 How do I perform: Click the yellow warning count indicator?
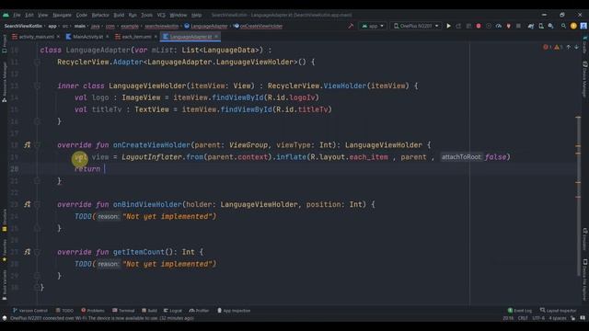[558, 47]
